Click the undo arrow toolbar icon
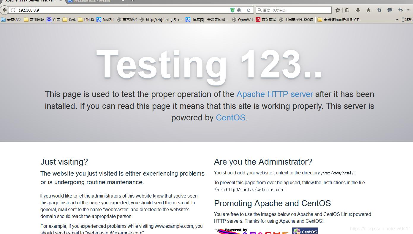Viewport: 413px width, 234px height. tap(401, 10)
